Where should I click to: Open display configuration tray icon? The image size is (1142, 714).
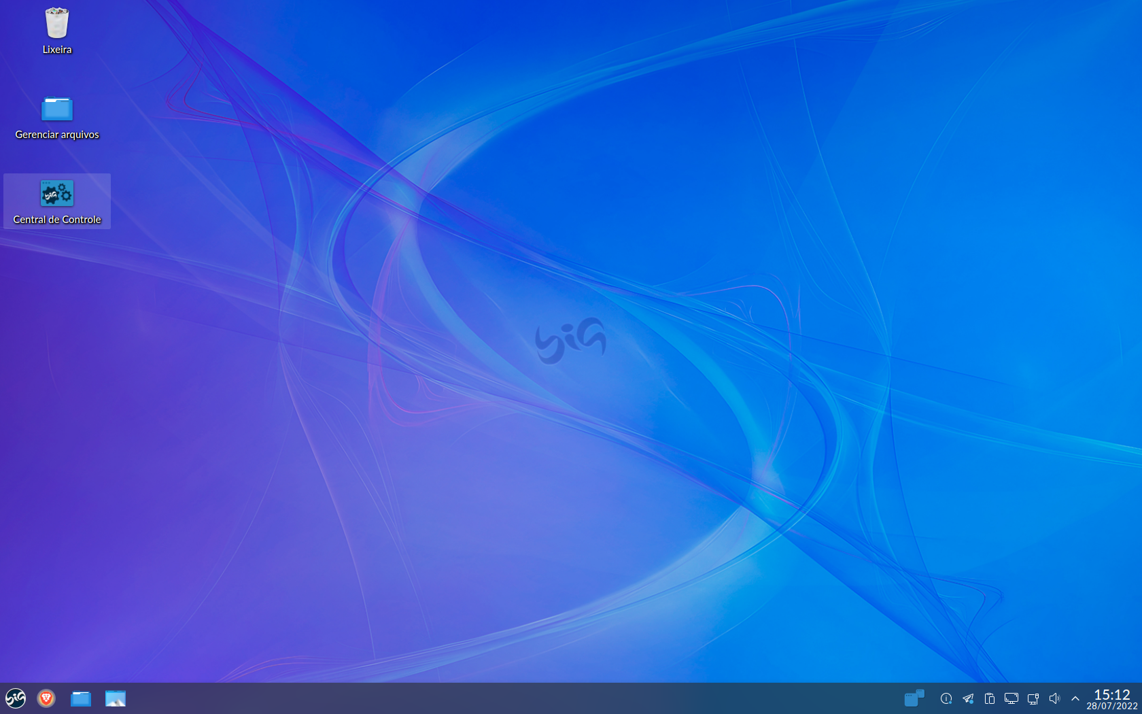[1011, 698]
